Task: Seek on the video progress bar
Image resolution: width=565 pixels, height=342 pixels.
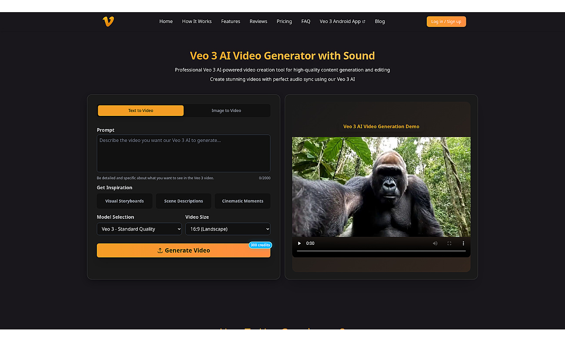Action: pos(381,251)
